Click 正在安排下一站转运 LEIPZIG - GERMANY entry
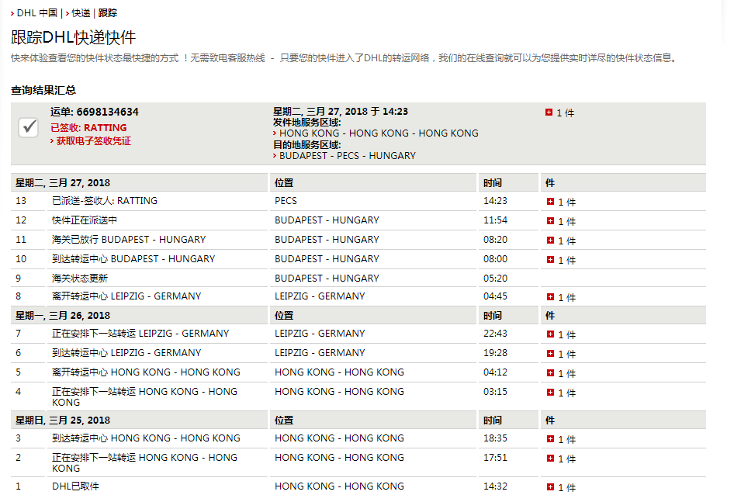Screen dimensions: 734x495 tap(140, 334)
